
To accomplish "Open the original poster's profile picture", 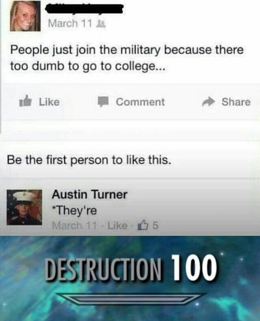I will 25,16.
